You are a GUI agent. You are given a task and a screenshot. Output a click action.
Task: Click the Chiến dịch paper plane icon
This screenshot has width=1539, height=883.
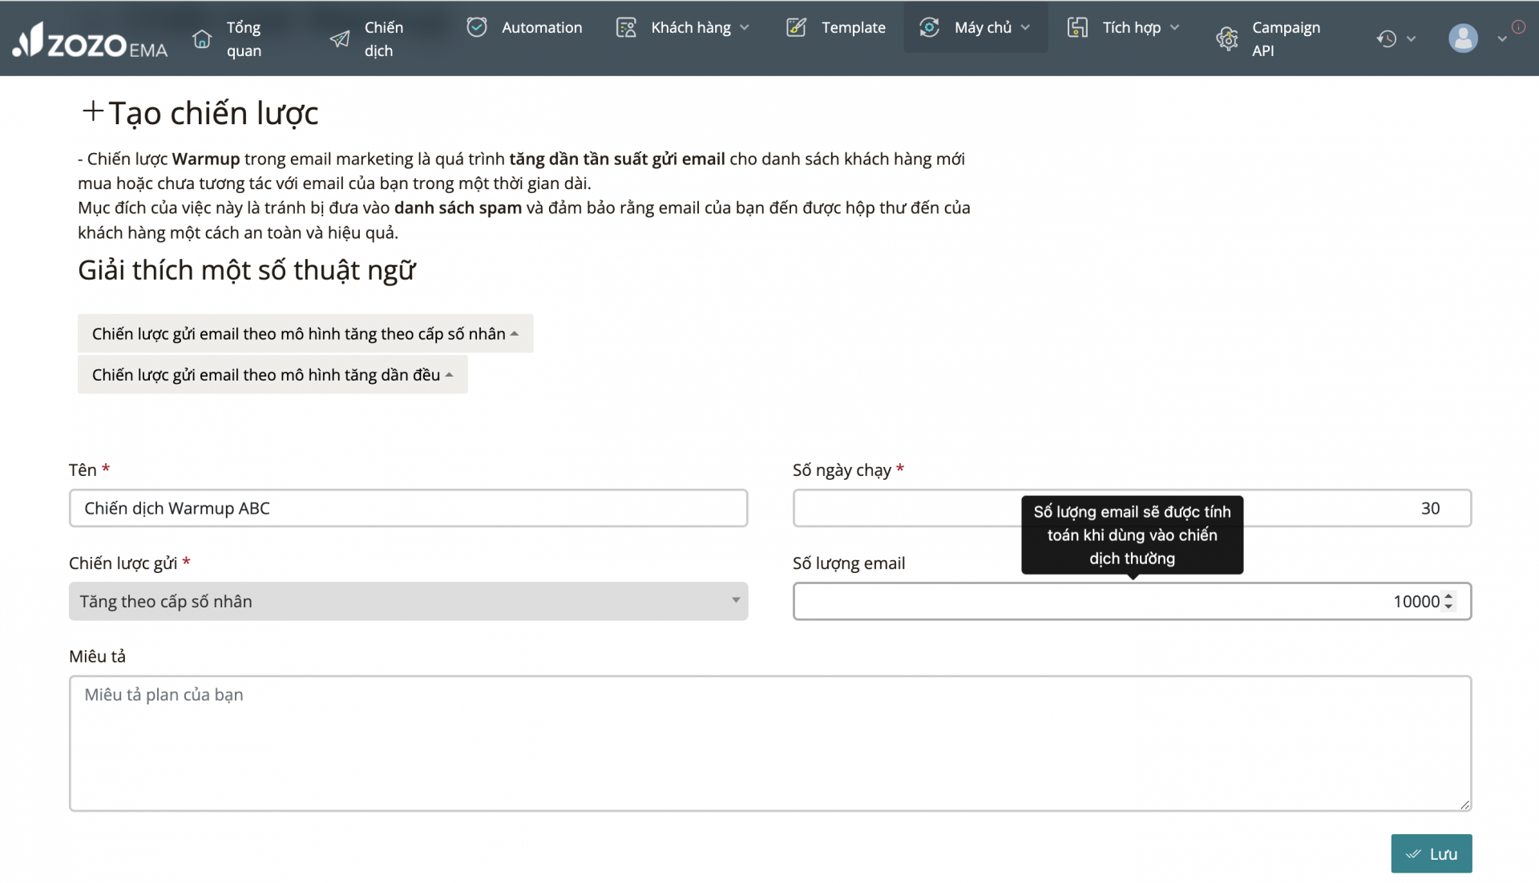[x=340, y=38]
